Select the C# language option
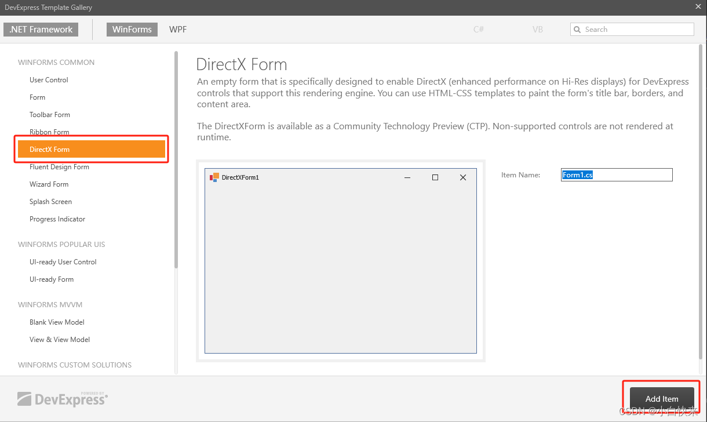 [478, 29]
